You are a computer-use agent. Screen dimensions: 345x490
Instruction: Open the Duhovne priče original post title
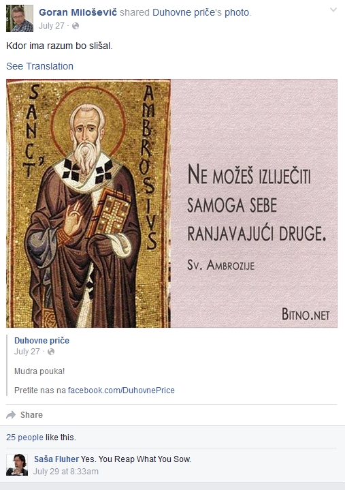coord(42,341)
